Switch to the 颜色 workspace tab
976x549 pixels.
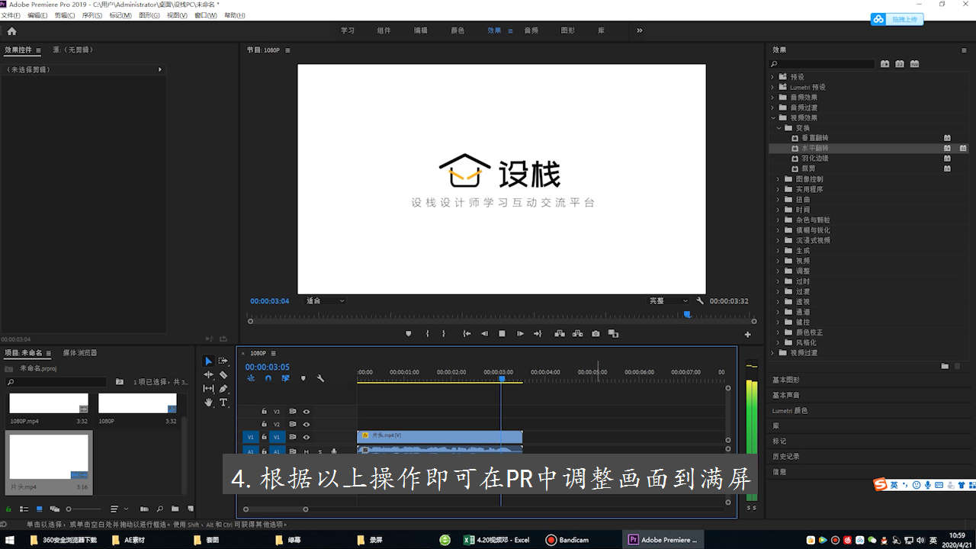point(457,30)
